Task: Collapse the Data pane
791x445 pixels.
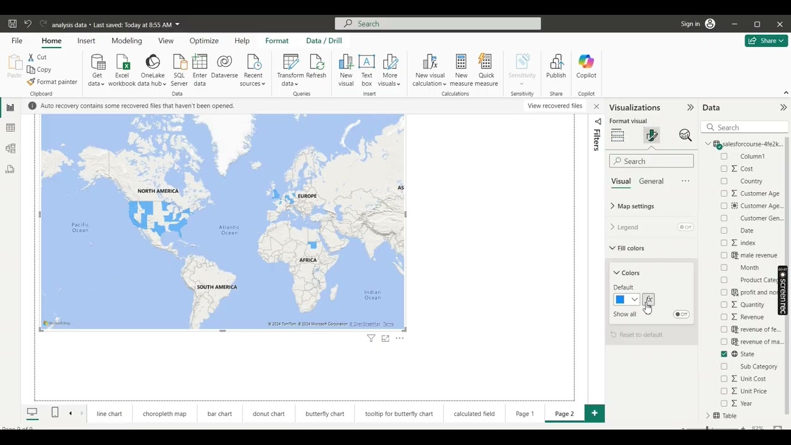Action: (783, 108)
